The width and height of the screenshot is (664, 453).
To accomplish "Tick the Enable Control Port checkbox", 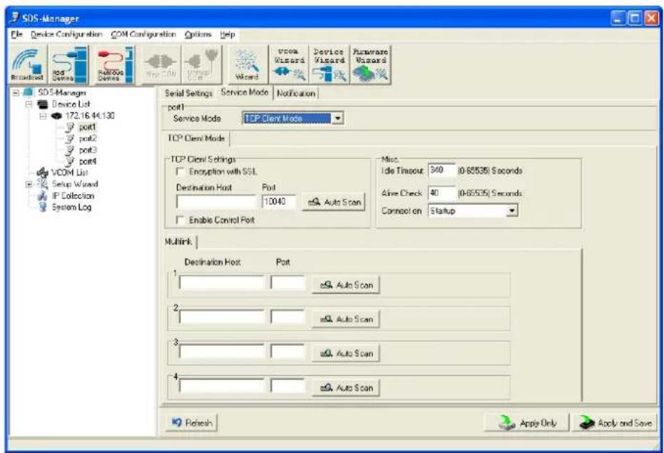I will [x=180, y=220].
